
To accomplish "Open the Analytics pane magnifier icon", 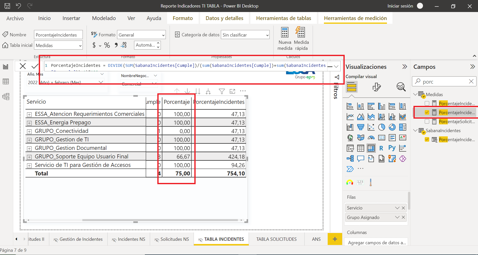I will coord(401,87).
